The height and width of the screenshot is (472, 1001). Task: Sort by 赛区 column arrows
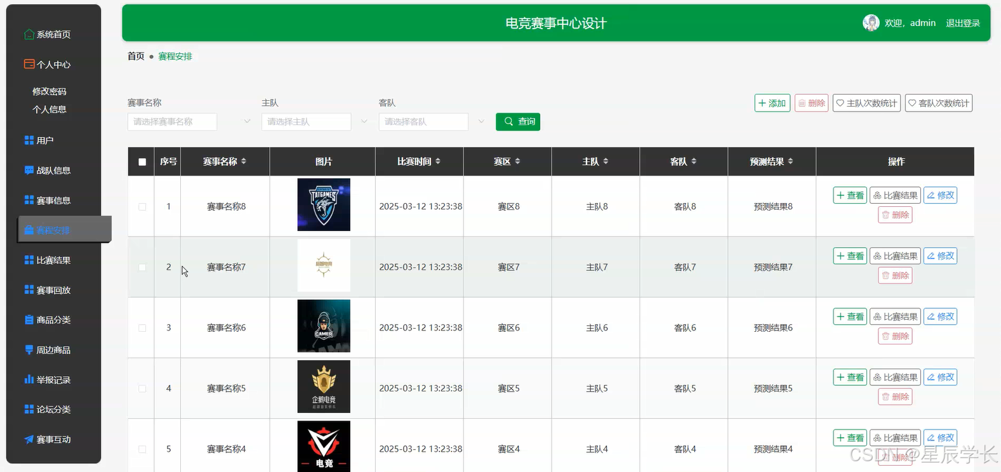click(517, 162)
